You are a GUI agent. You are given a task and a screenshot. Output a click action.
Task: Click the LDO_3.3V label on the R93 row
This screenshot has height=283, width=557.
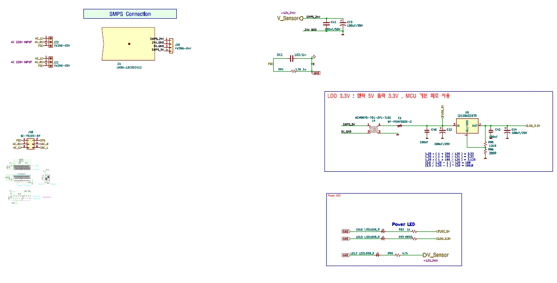[443, 239]
